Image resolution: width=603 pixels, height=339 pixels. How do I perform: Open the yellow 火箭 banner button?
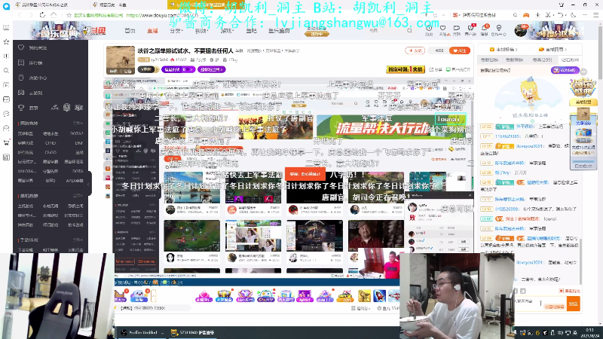click(x=406, y=69)
